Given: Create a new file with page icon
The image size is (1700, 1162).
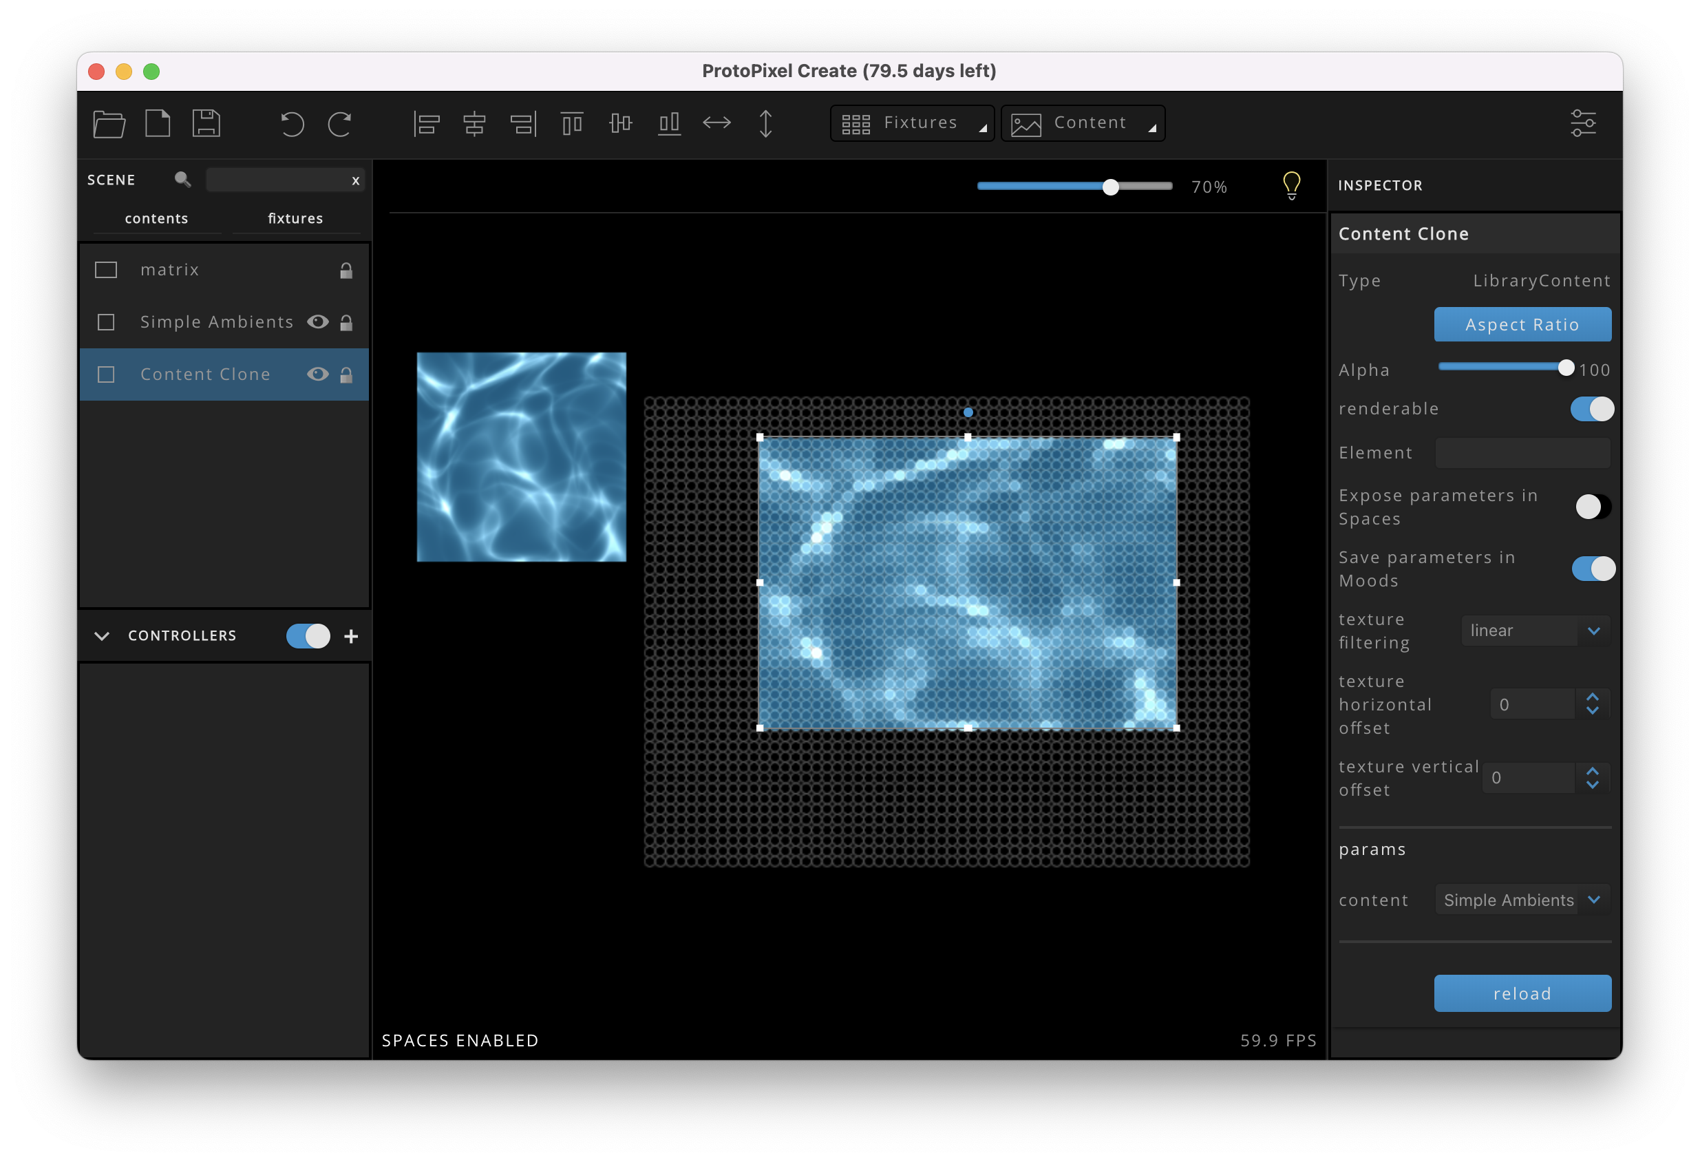Looking at the screenshot, I should click(158, 123).
